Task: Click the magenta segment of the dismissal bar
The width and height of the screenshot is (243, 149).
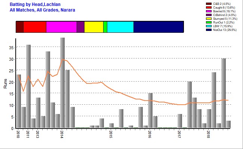Action: [x=61, y=27]
